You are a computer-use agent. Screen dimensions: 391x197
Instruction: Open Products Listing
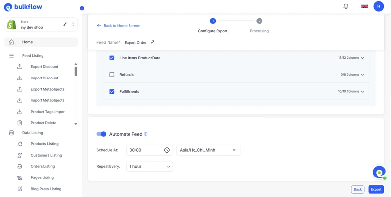pos(44,144)
